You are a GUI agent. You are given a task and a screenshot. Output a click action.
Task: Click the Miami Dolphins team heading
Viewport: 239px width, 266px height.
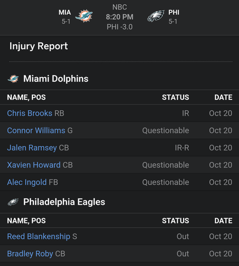click(56, 79)
